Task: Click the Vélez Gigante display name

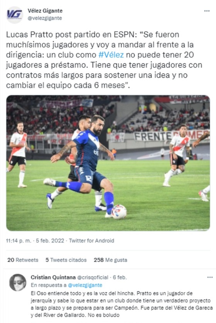Action: point(45,11)
